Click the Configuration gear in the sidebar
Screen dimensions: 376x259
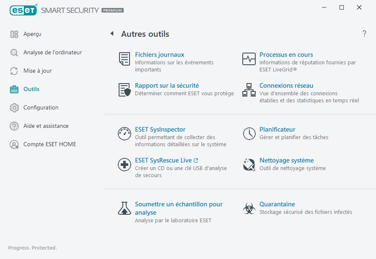coord(15,107)
